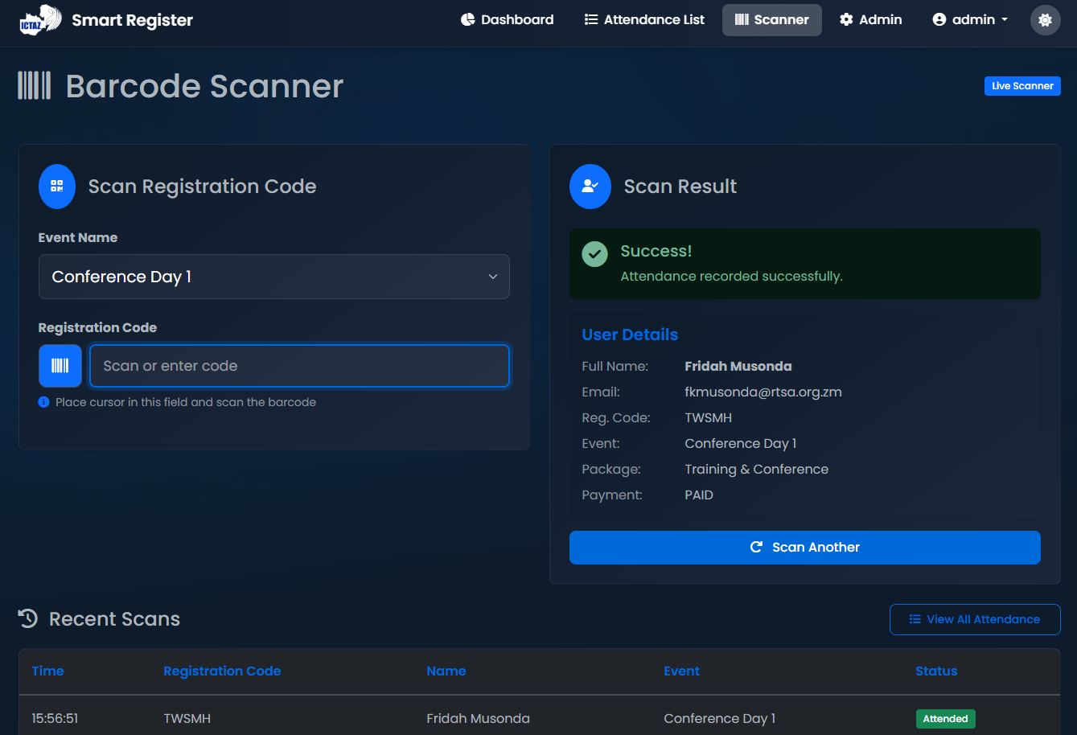1077x735 pixels.
Task: Go to the Dashboard page
Action: click(x=508, y=20)
